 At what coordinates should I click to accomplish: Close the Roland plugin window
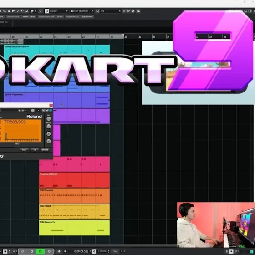pyautogui.click(x=51, y=105)
